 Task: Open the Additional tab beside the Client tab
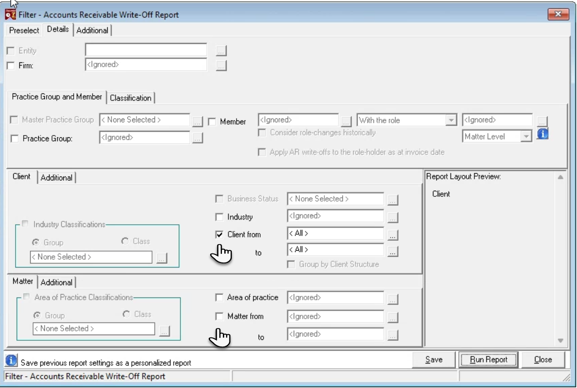click(57, 178)
